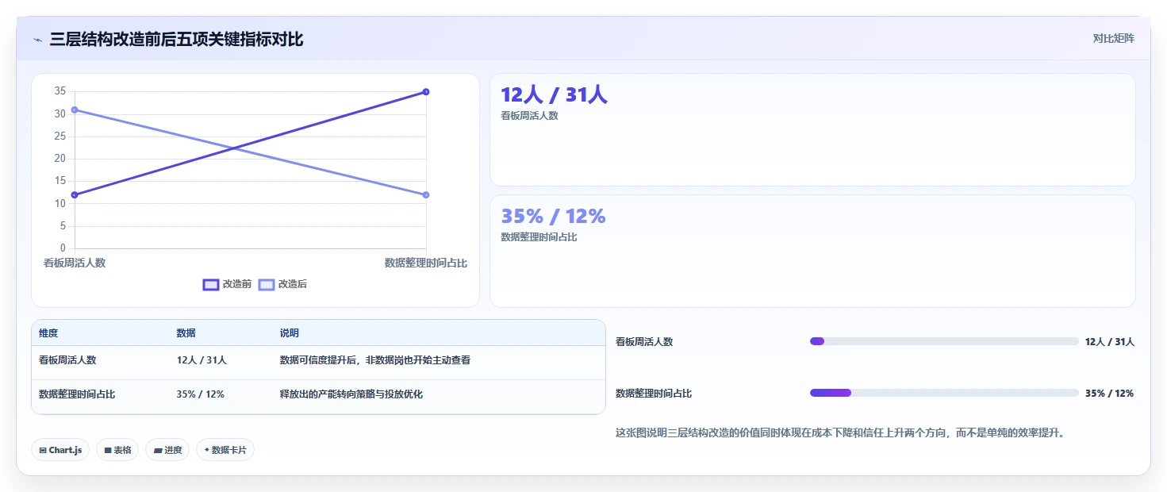Screen dimensions: 1167x492
Task: Click the y-axis tick label 0
Action: [x=63, y=248]
